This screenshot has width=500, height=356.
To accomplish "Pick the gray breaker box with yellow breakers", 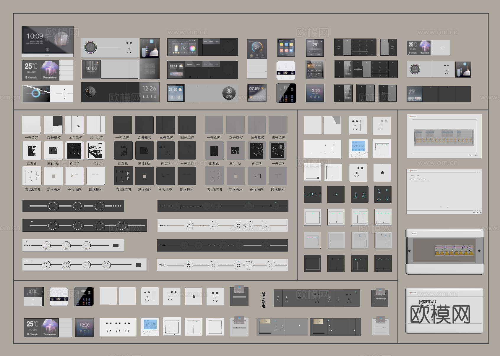I will coord(444,252).
